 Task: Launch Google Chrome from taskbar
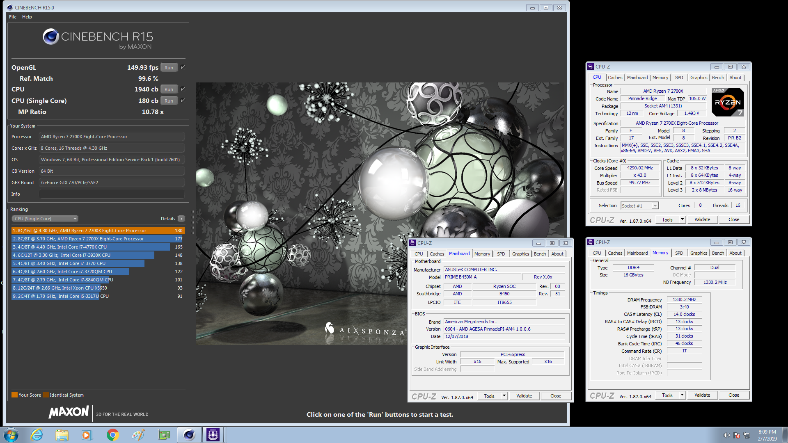click(112, 435)
